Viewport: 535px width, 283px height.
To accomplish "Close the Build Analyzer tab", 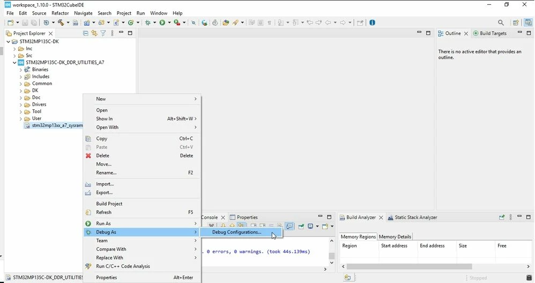I will coord(381,218).
